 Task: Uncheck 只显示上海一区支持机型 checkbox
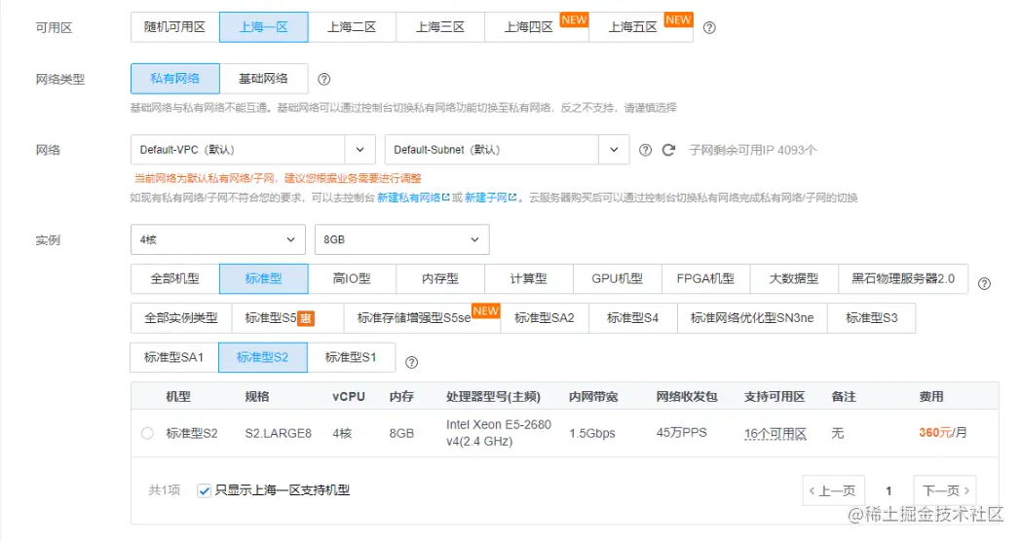click(204, 490)
